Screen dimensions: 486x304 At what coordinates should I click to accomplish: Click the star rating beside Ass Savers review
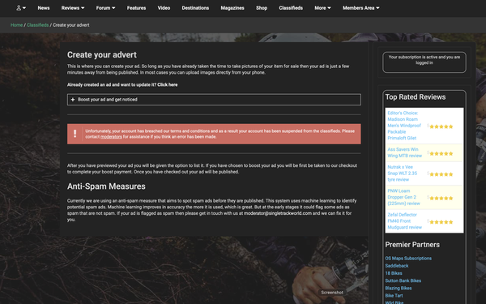pyautogui.click(x=441, y=153)
